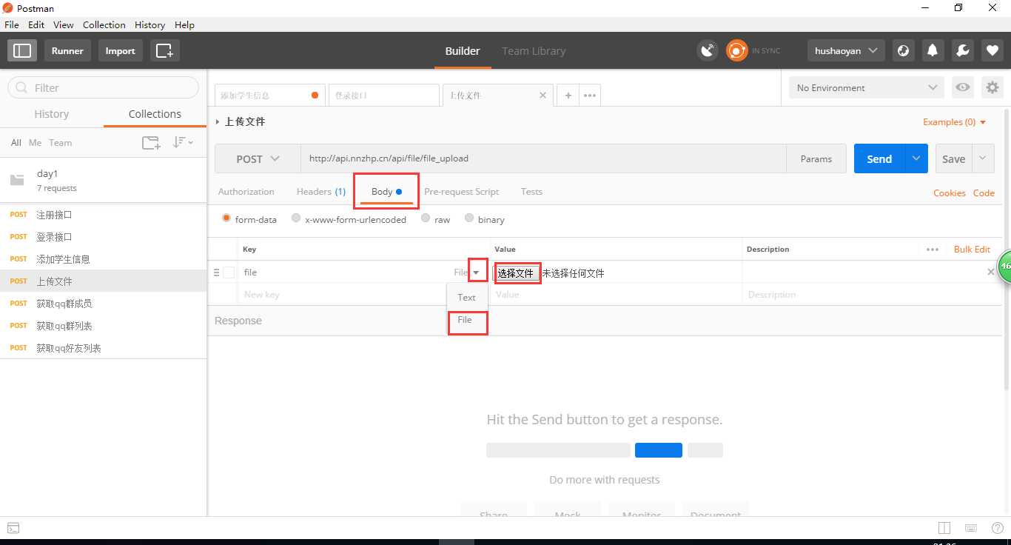Click the heart icon in header
Viewport: 1011px width, 545px height.
pyautogui.click(x=992, y=50)
